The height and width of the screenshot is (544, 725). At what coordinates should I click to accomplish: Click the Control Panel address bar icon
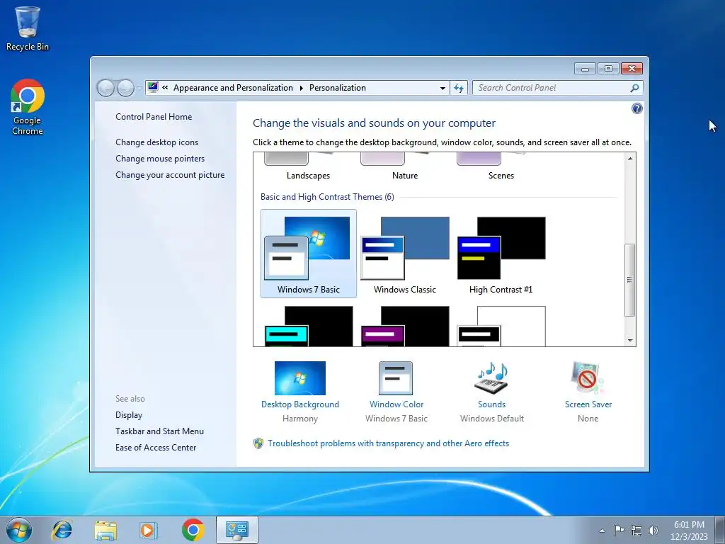point(153,87)
